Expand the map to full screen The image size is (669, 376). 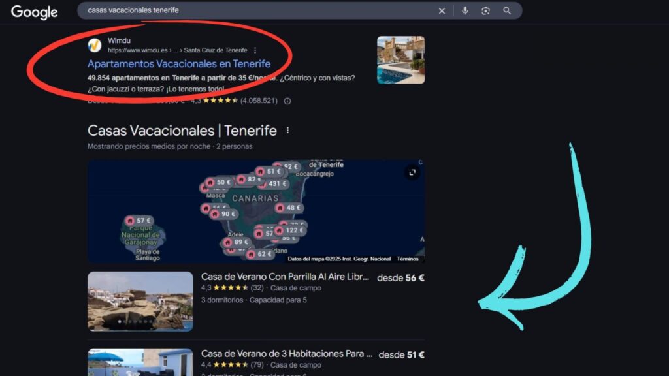[x=412, y=172]
